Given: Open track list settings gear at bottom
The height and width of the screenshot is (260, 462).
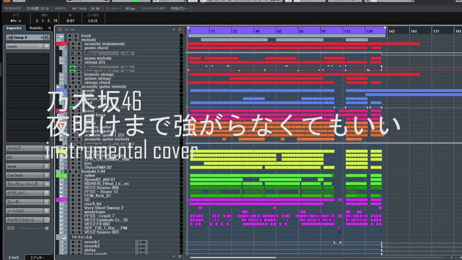Looking at the screenshot, I should (x=180, y=257).
